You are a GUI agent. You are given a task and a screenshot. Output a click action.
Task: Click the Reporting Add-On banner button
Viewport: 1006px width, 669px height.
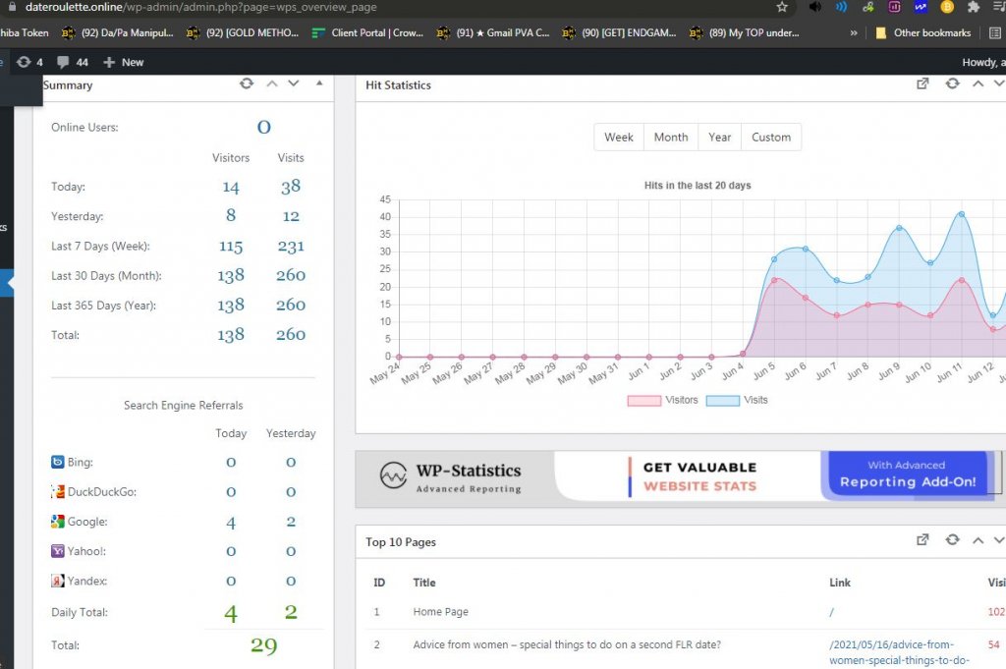pos(907,474)
